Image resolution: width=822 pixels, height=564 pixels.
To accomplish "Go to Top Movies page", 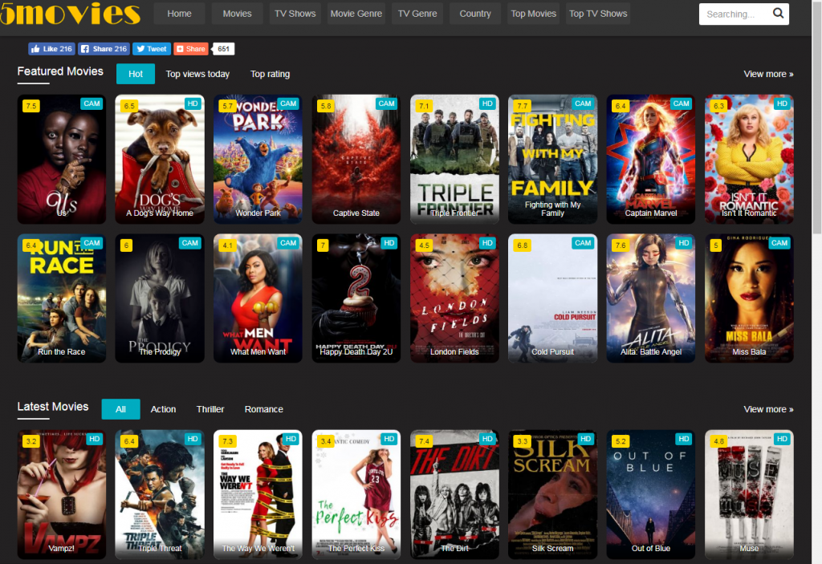I will (533, 14).
